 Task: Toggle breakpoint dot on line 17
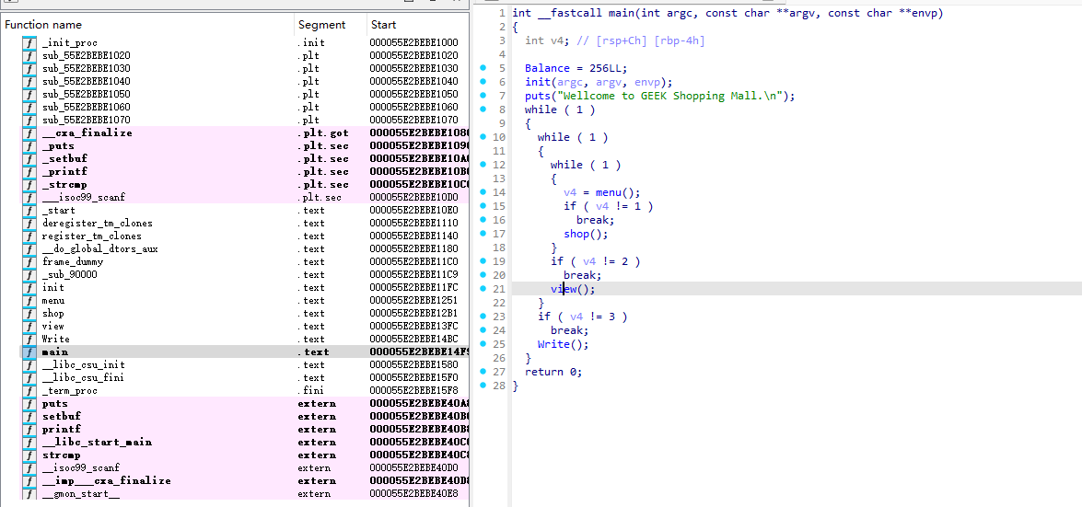[483, 233]
